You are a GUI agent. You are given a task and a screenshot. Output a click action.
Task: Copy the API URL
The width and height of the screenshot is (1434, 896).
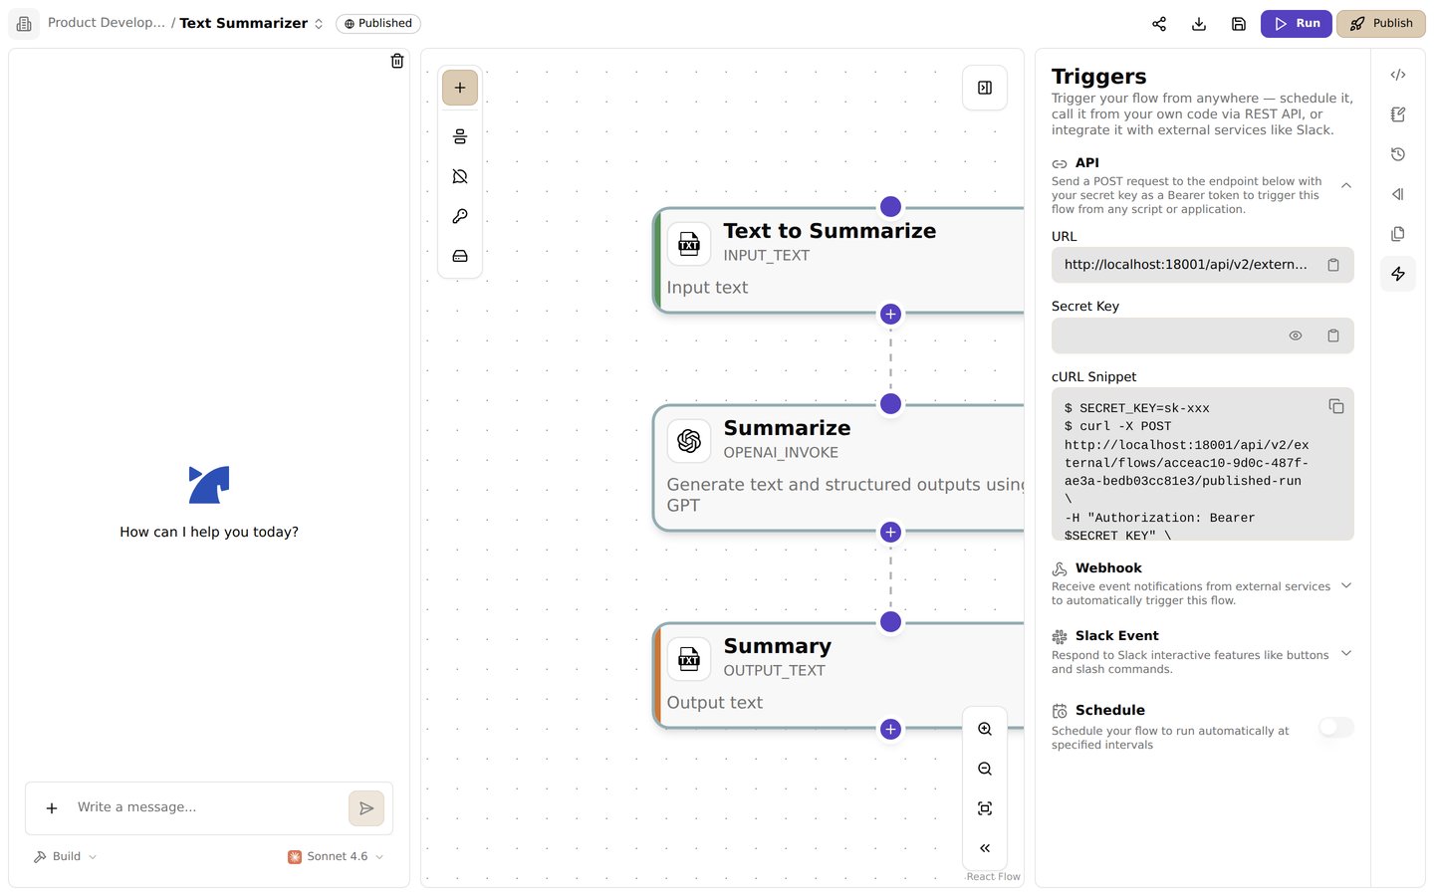tap(1333, 265)
